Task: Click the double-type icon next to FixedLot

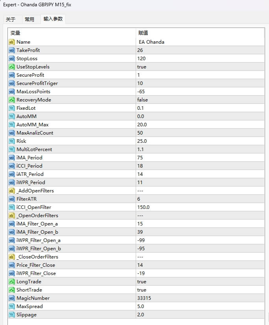Action: tap(11, 108)
